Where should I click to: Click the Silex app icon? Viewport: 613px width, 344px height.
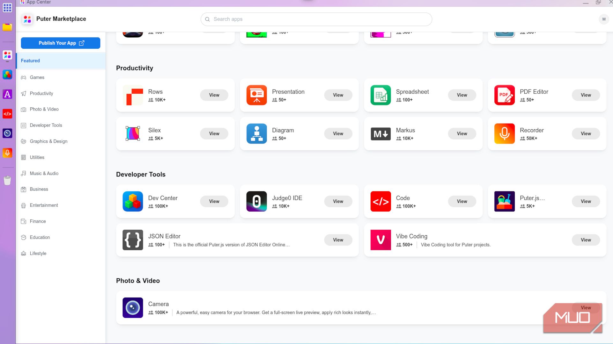coord(133,133)
